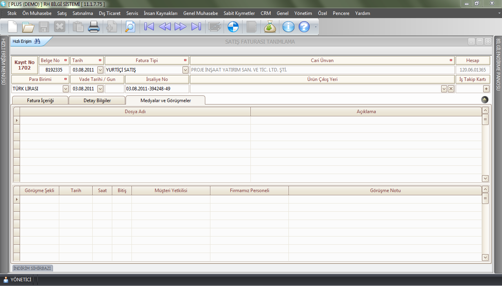Click the question mark help icon
The height and width of the screenshot is (286, 502).
304,27
